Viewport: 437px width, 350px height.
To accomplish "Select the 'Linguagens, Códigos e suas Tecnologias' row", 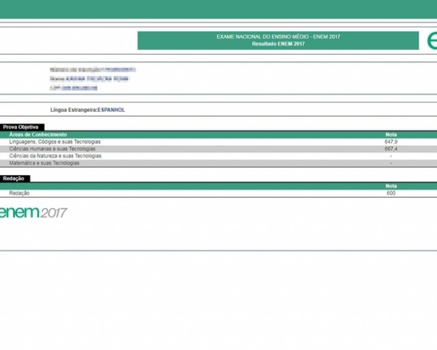I will pyautogui.click(x=218, y=142).
